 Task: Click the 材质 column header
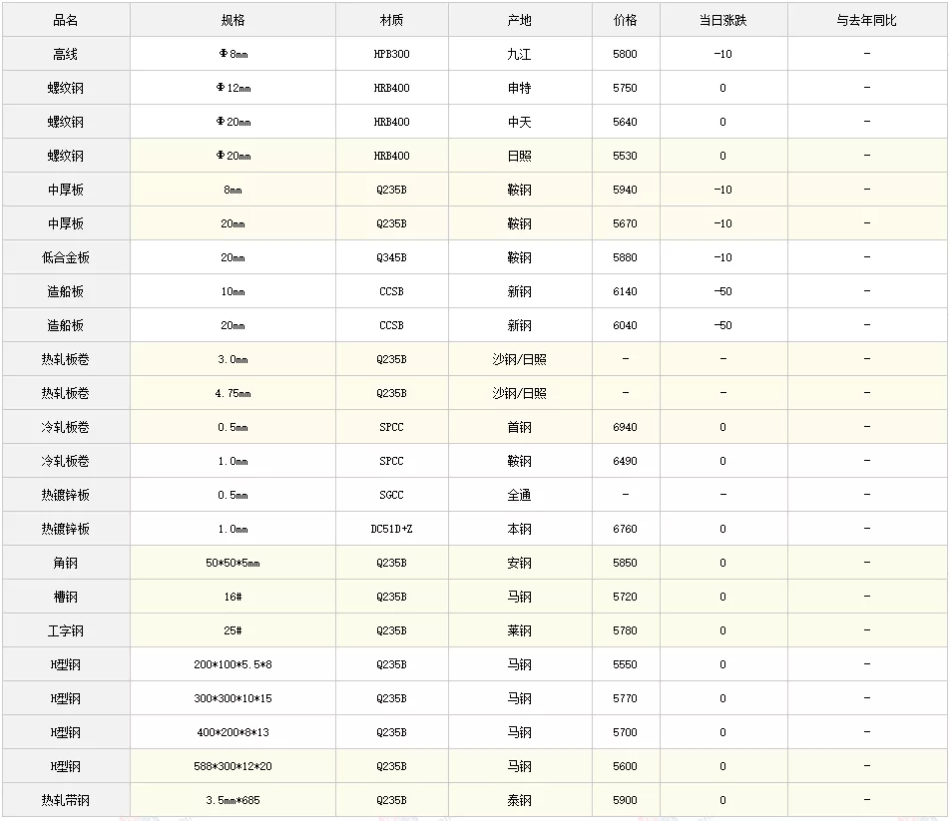click(392, 20)
